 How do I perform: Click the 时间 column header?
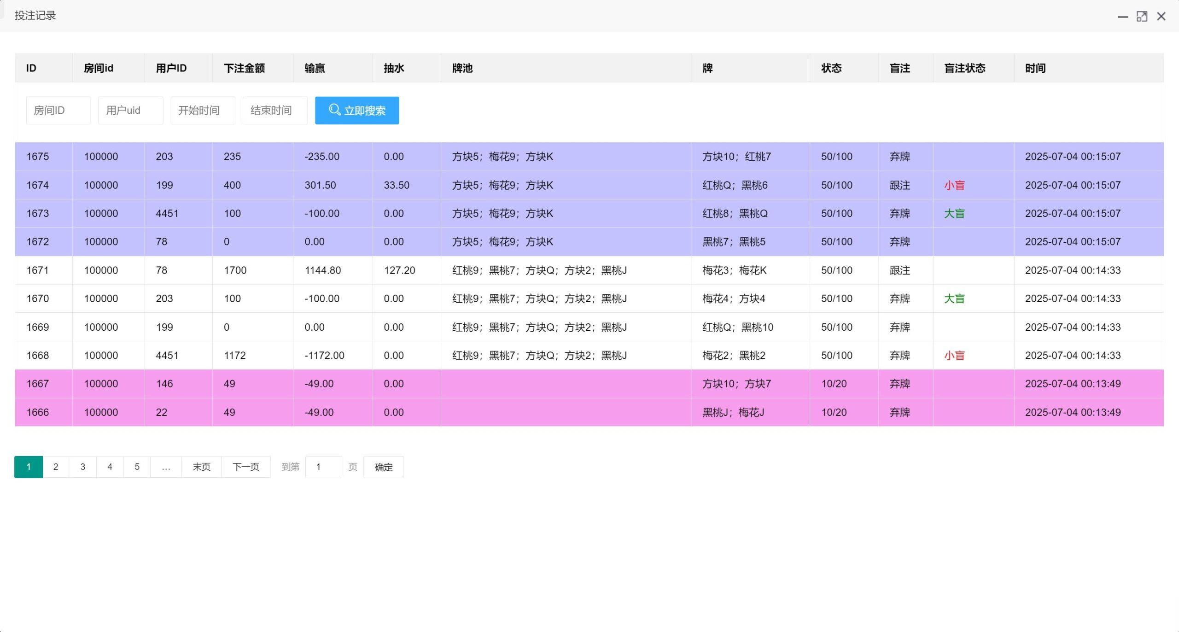point(1034,68)
